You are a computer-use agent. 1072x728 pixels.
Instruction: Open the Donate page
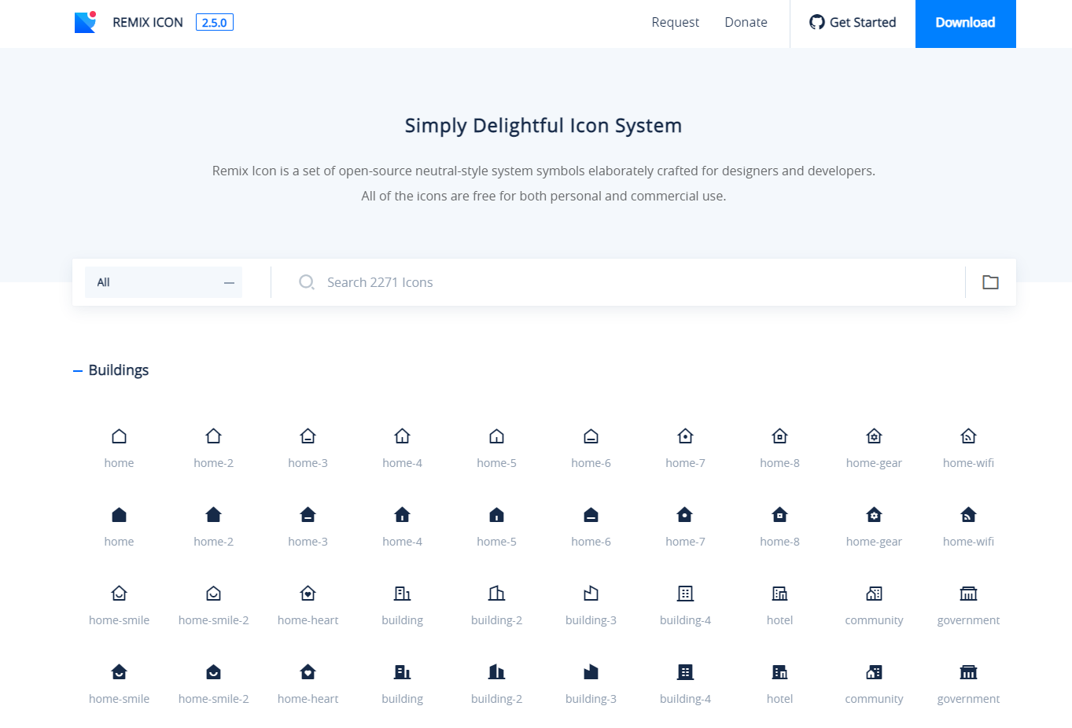(x=746, y=23)
